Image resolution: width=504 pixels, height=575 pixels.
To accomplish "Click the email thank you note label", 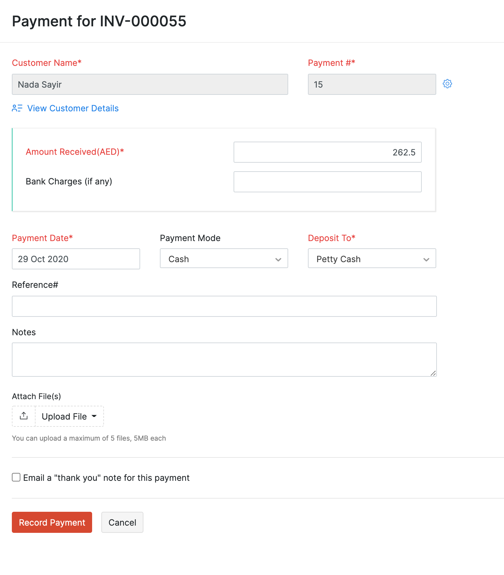I will point(106,478).
